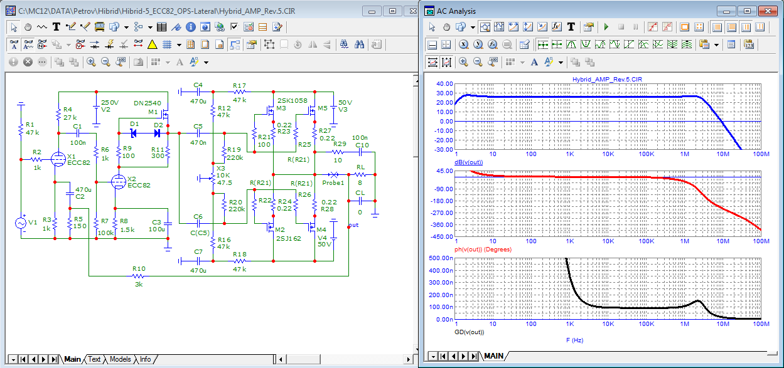
Task: Click the yellow warning triangle icon
Action: click(152, 45)
